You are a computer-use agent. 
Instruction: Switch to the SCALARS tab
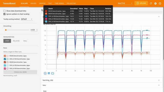pos(24,3)
